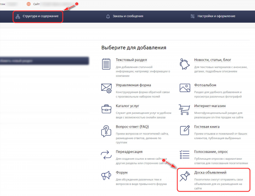This screenshot has height=196, width=255.
Task: Click description 'Для добавления статичной информации'
Action: click(143, 71)
